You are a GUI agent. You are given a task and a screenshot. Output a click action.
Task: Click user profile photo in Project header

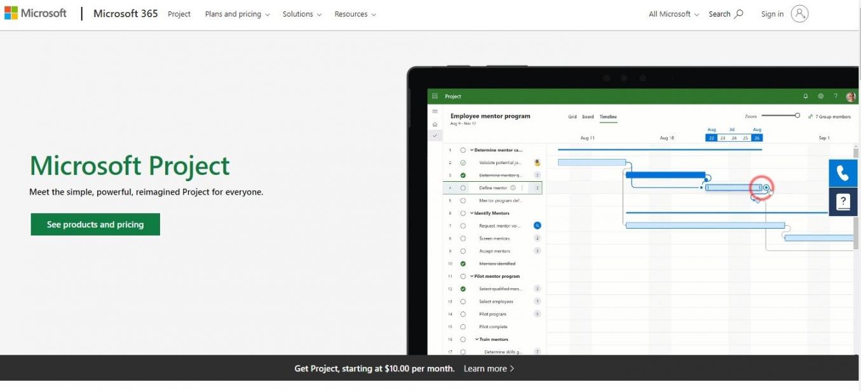coord(851,97)
